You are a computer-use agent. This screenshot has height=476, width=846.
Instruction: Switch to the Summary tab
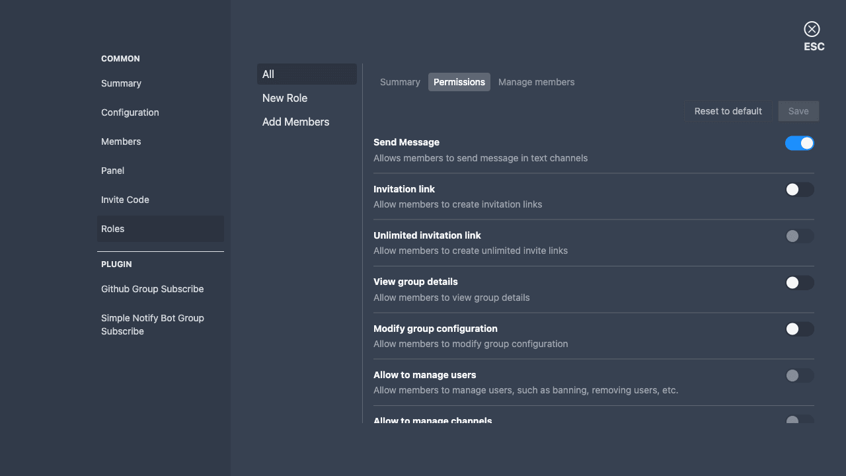click(400, 82)
